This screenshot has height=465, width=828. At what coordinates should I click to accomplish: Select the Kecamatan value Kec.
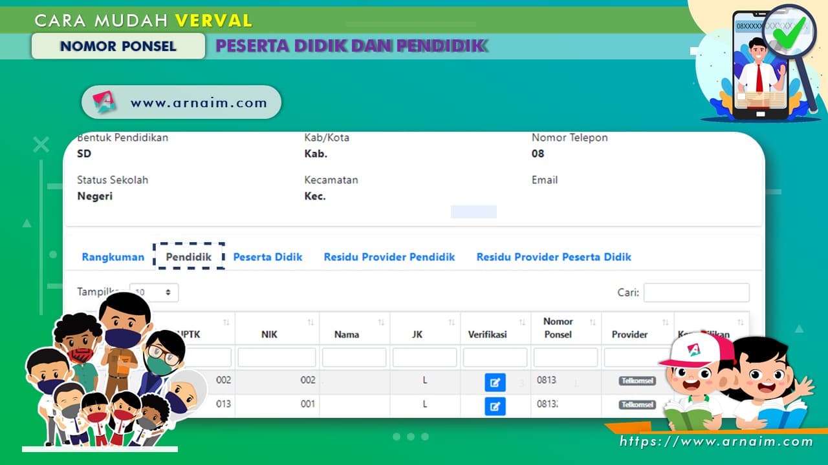(315, 196)
